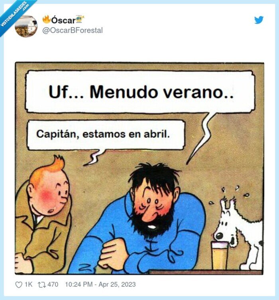The width and height of the screenshot is (279, 300).
Task: Click the "Capitán, estamos en abril." bubble
Action: pos(106,134)
